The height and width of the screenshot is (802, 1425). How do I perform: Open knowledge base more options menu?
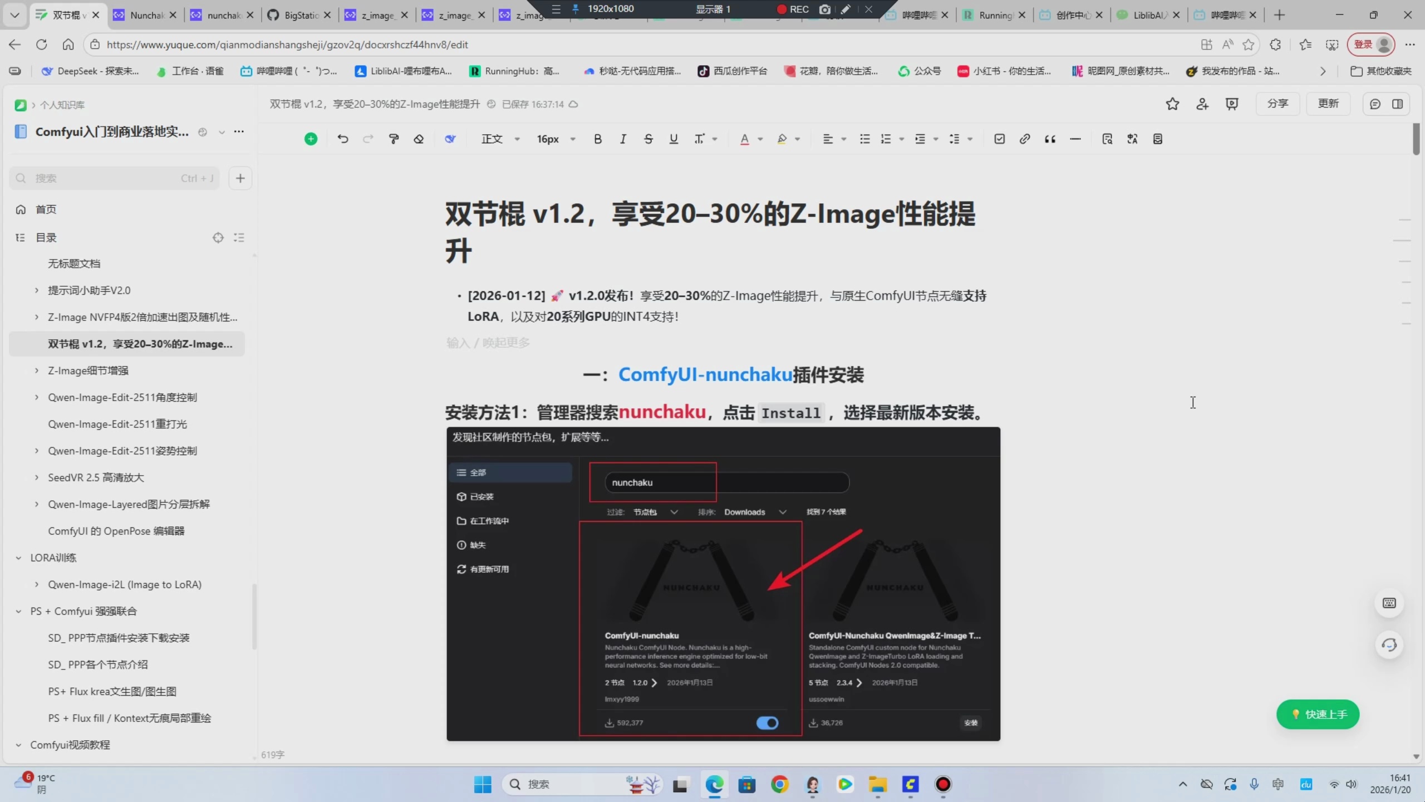(239, 131)
